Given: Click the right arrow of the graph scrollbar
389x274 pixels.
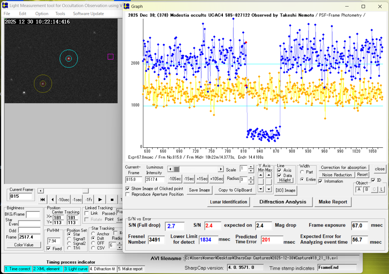Looking at the screenshot, I should [x=221, y=169].
